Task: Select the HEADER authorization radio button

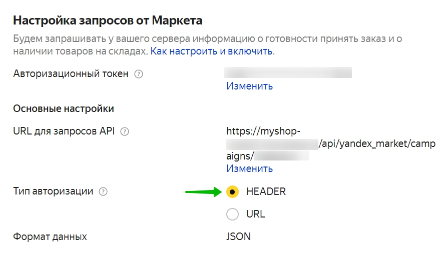Action: coord(233,192)
